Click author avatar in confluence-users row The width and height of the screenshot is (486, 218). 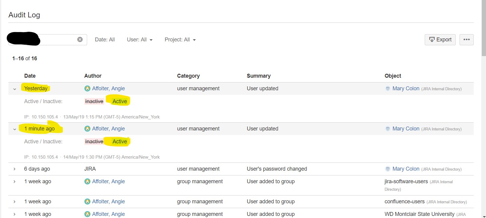[87, 202]
